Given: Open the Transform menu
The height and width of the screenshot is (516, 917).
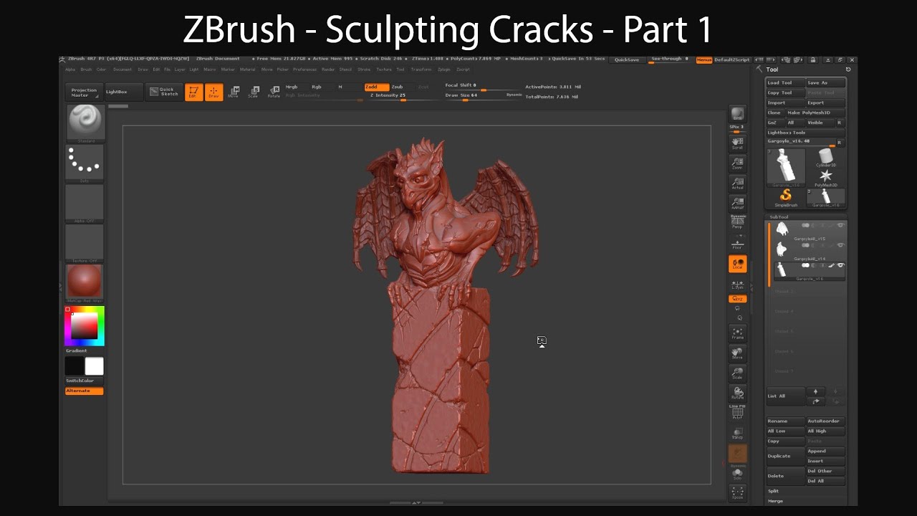Looking at the screenshot, I should coord(421,70).
